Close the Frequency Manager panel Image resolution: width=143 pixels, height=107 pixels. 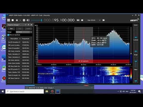coord(31,25)
